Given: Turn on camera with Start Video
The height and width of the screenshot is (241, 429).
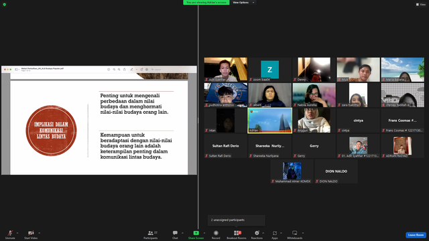Looking at the screenshot, I should click(31, 234).
